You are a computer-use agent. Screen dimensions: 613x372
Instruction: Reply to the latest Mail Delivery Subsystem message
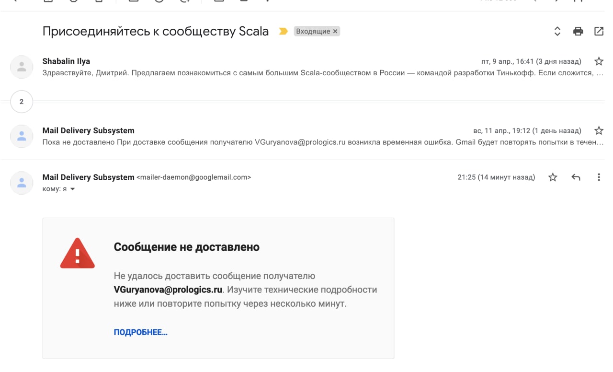576,177
